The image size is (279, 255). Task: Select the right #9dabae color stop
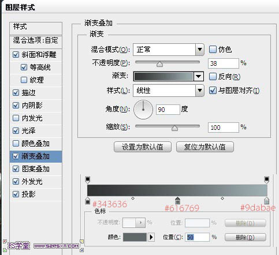click(x=266, y=201)
